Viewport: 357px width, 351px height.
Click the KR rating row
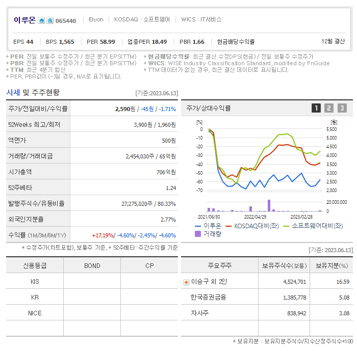[x=92, y=298]
